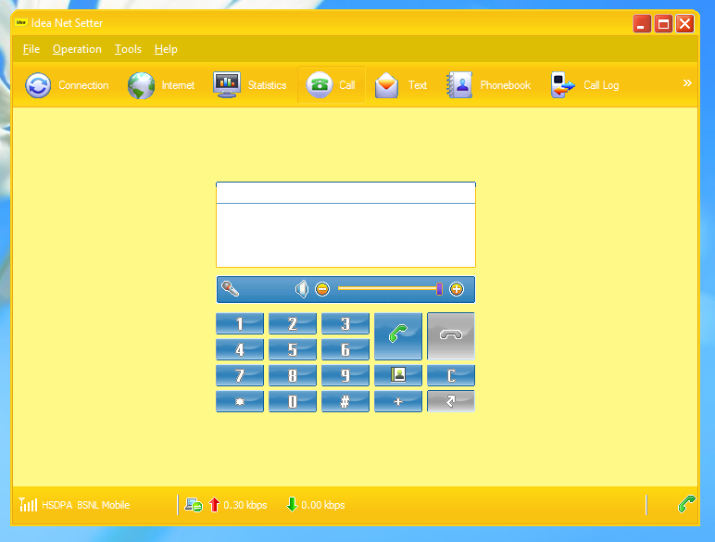715x542 pixels.
Task: Dial digit 1 on keypad
Action: point(240,323)
